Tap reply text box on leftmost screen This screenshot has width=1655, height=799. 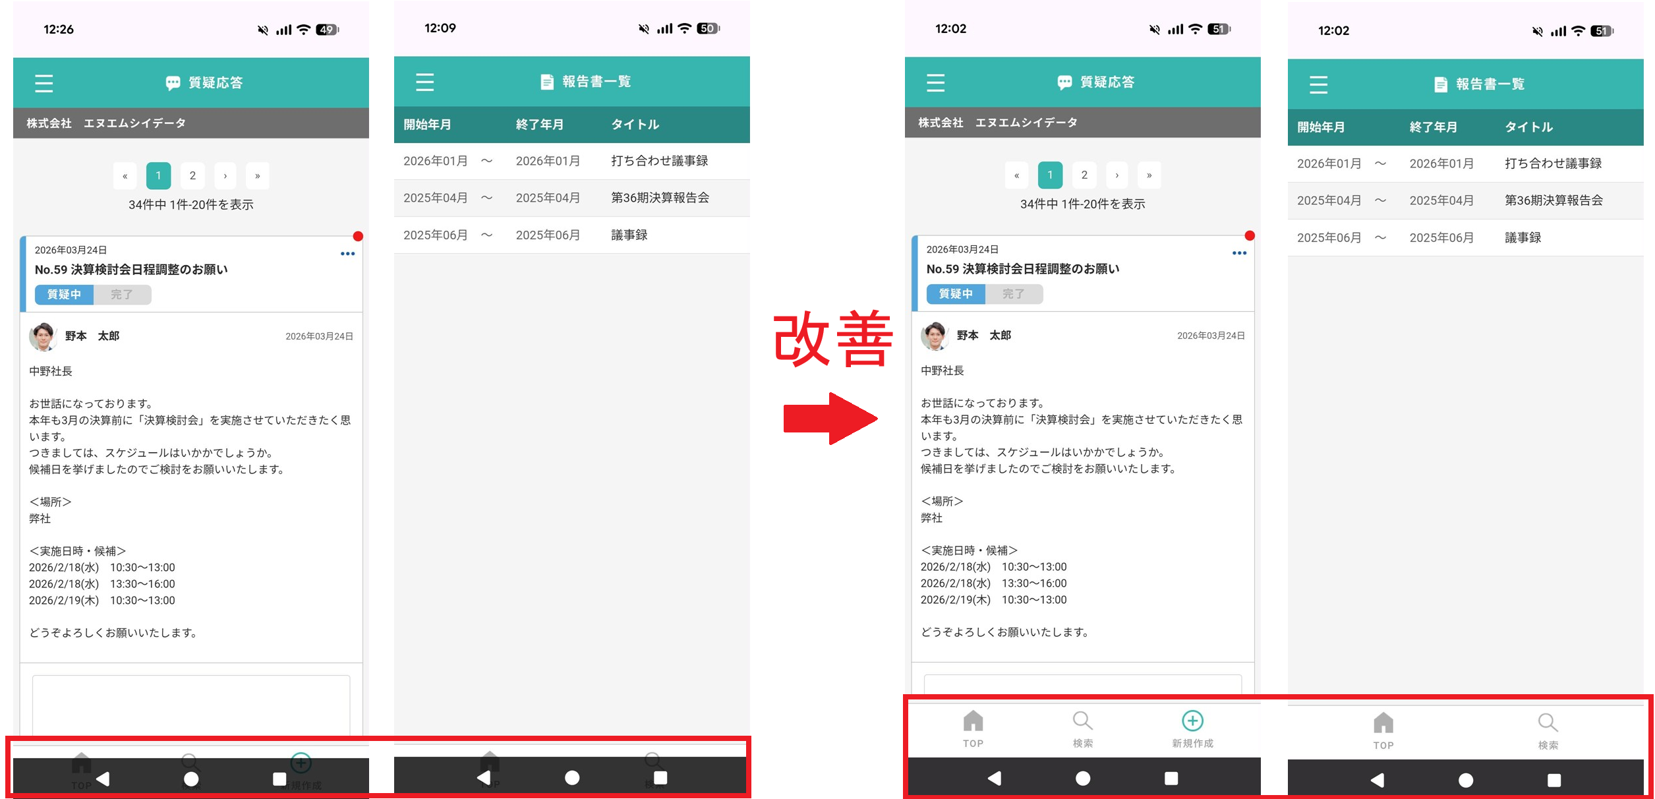click(191, 704)
